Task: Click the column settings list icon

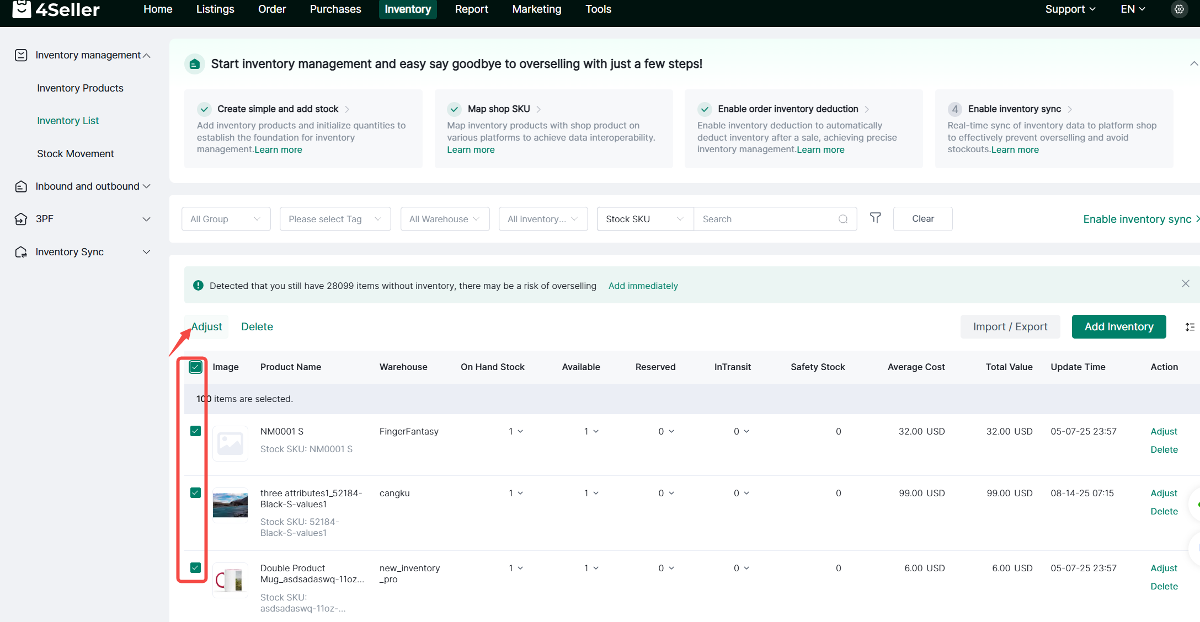Action: [x=1190, y=327]
